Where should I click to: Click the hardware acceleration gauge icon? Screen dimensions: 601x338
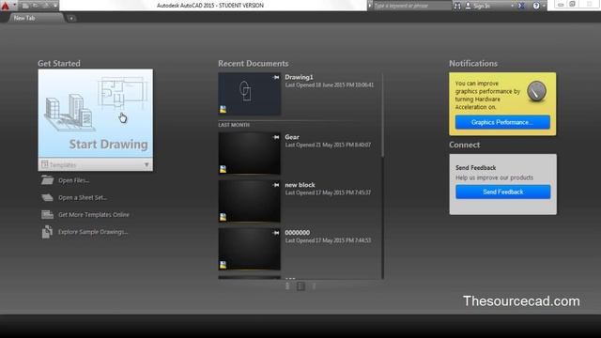click(x=536, y=92)
